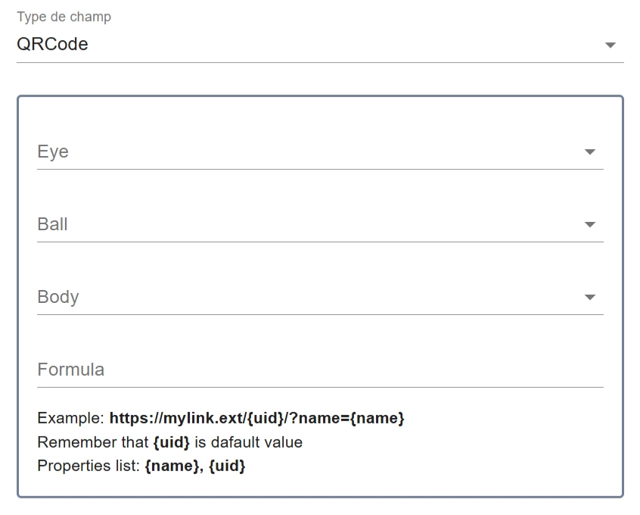This screenshot has width=640, height=515.
Task: Open the Ball style selector field
Action: click(x=320, y=224)
